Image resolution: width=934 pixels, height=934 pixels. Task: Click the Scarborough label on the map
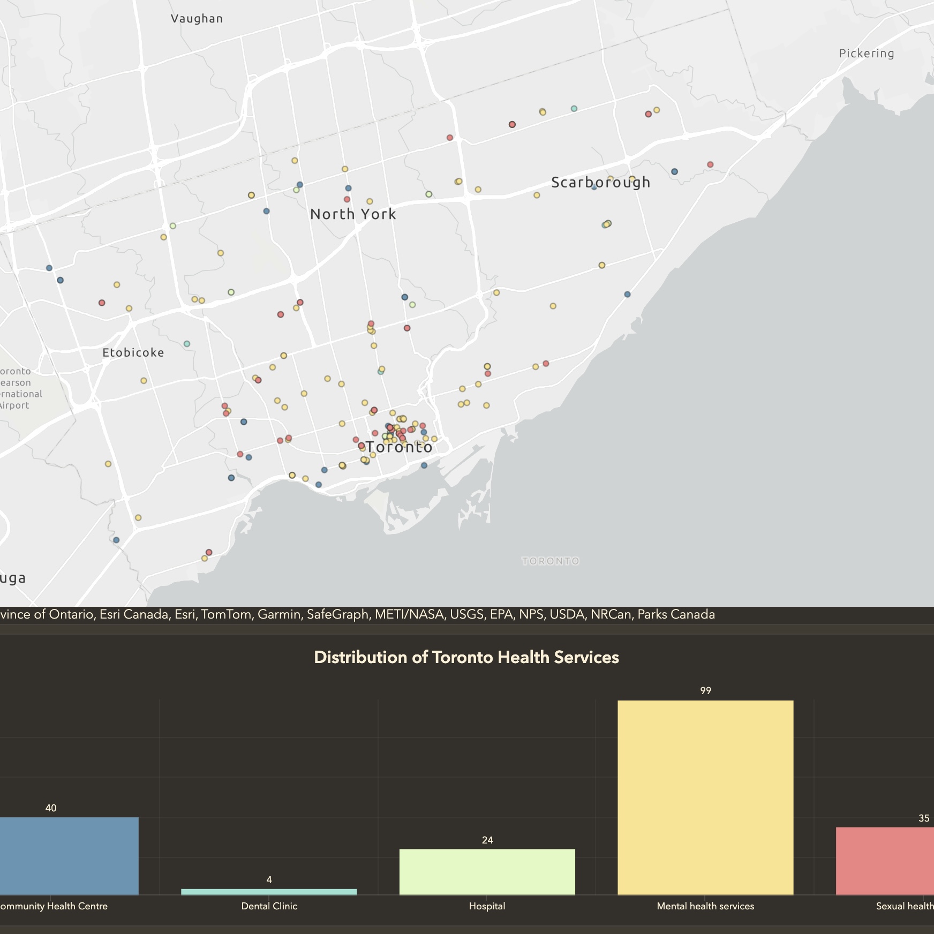coord(601,183)
